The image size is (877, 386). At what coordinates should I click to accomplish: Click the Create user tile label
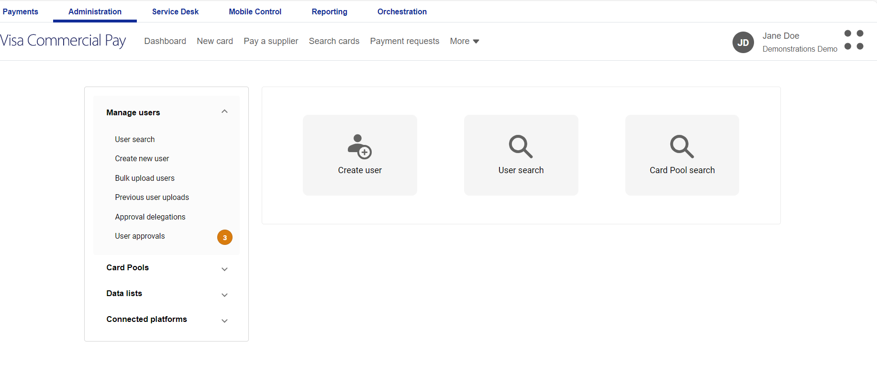(360, 170)
